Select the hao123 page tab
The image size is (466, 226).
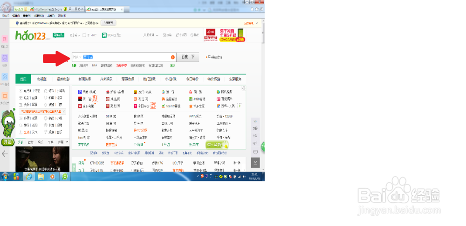[104, 9]
